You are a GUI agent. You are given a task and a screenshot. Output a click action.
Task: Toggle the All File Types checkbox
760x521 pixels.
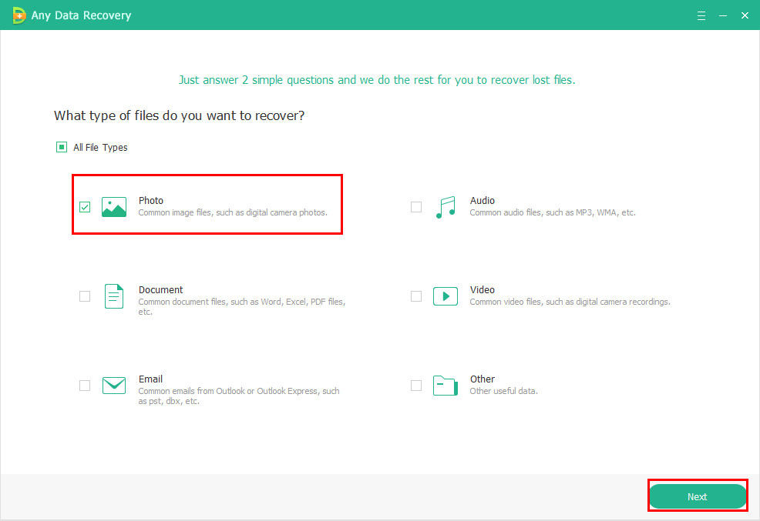62,147
